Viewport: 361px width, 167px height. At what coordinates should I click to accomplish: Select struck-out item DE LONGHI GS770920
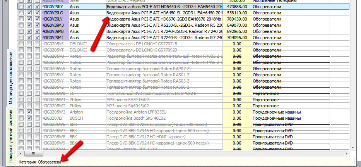[164, 50]
